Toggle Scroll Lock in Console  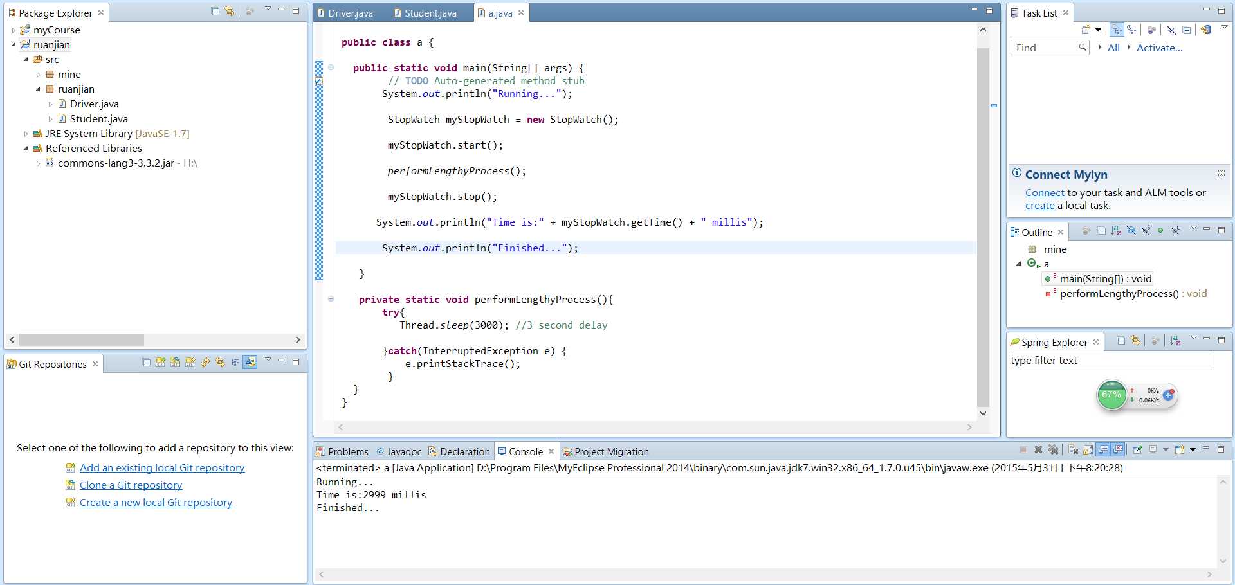(x=1088, y=449)
